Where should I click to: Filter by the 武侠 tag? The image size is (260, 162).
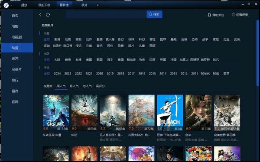[x=237, y=39]
